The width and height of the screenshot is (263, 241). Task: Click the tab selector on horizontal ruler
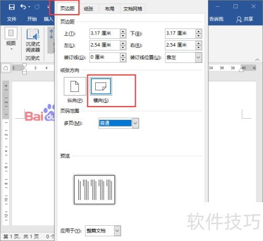click(6, 68)
